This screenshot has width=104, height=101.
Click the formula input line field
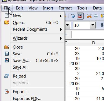tap(88, 35)
